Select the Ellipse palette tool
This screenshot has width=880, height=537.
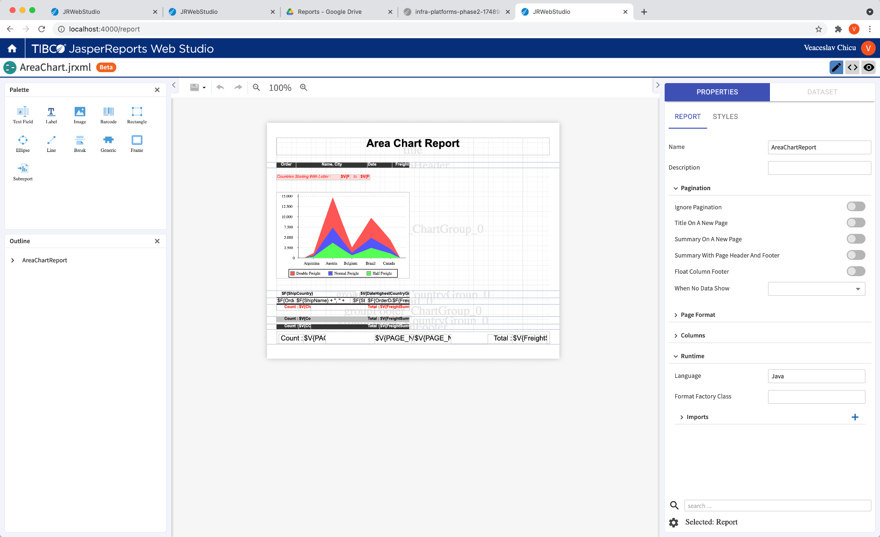point(23,144)
